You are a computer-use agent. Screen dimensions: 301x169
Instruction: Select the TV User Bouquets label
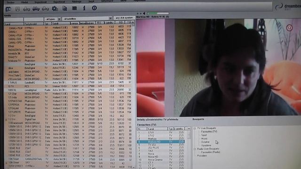206,128
